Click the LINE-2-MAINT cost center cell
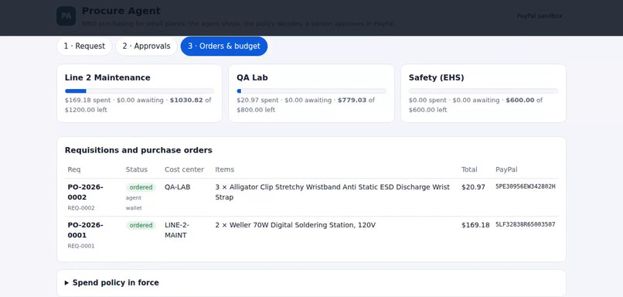The image size is (623, 297). (177, 230)
